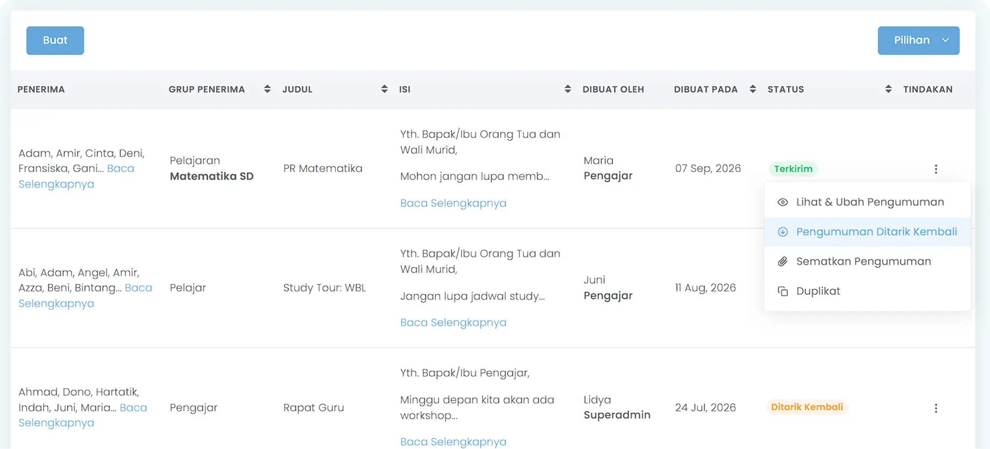The width and height of the screenshot is (990, 449).
Task: Sort table by Grup Penerima column arrows
Action: click(x=267, y=89)
